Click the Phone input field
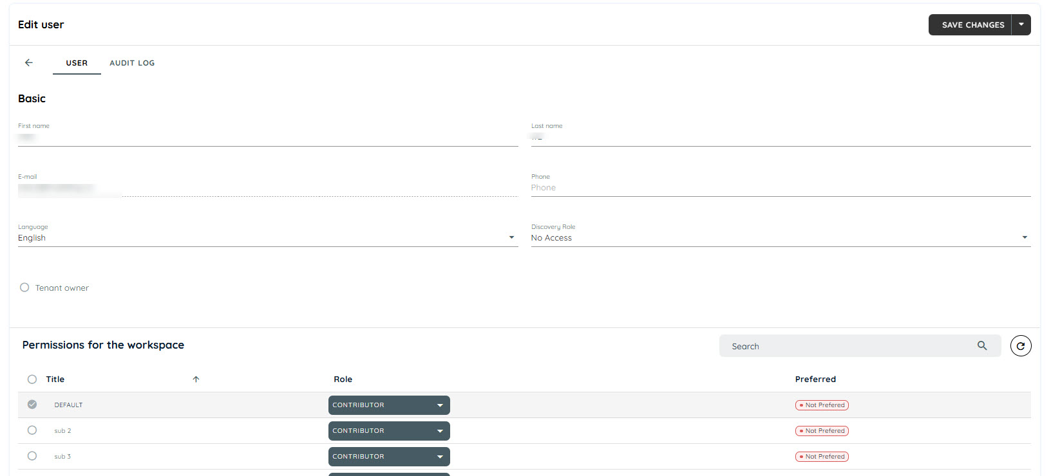 tap(781, 188)
